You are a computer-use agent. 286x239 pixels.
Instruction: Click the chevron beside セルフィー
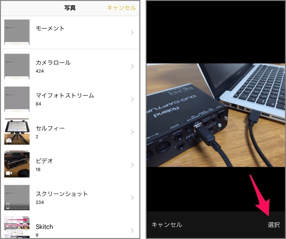[x=132, y=132]
